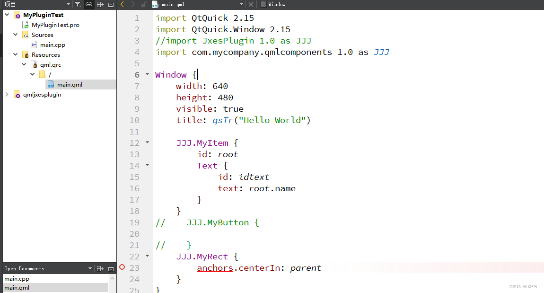Select the qmljxesplugin project

42,95
